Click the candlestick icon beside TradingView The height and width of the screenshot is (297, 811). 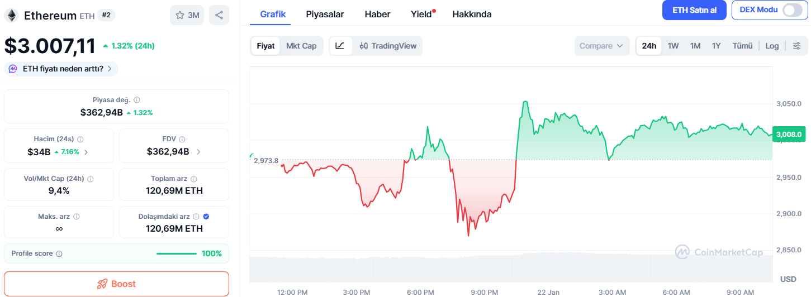click(364, 46)
